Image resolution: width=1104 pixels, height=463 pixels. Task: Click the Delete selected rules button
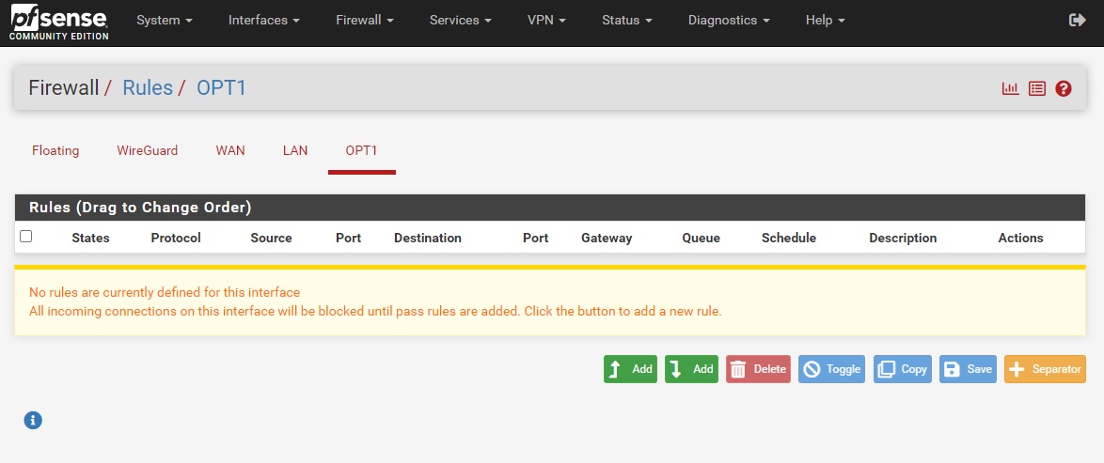(758, 369)
